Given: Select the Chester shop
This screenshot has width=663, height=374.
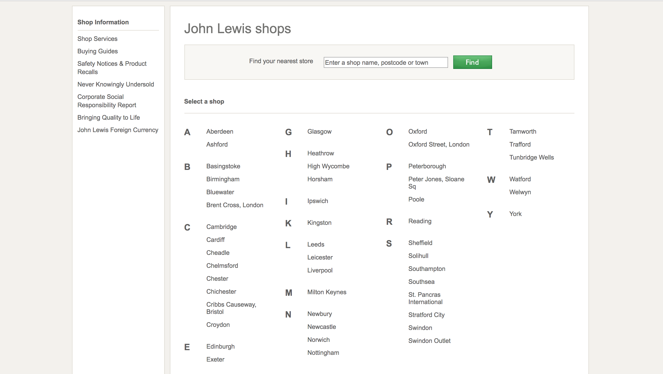Looking at the screenshot, I should 217,279.
